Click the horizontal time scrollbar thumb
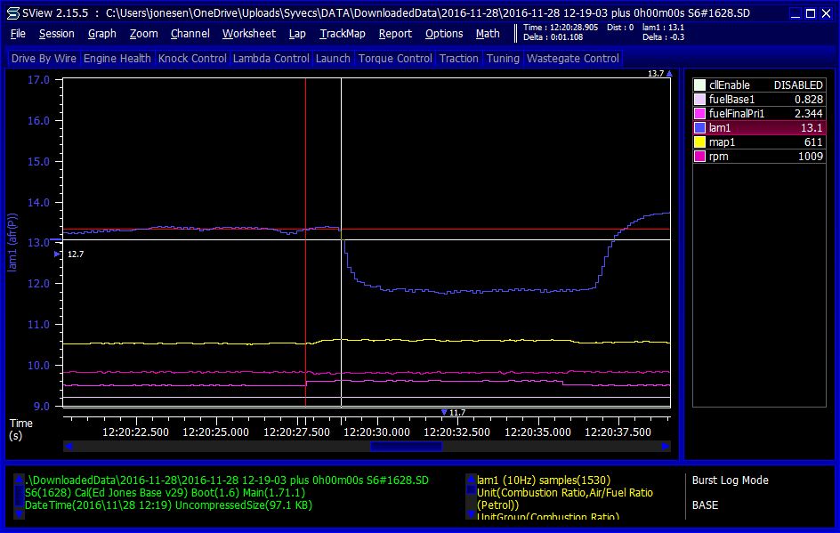Screen dimensions: 840x533 (406, 446)
